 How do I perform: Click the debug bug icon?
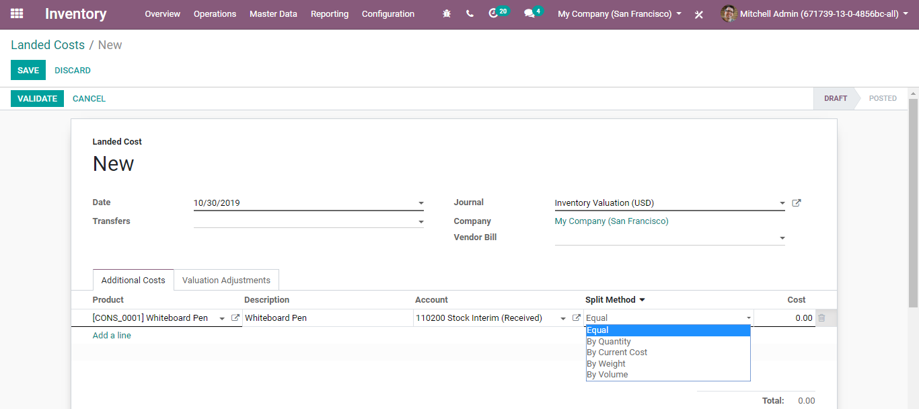(447, 13)
